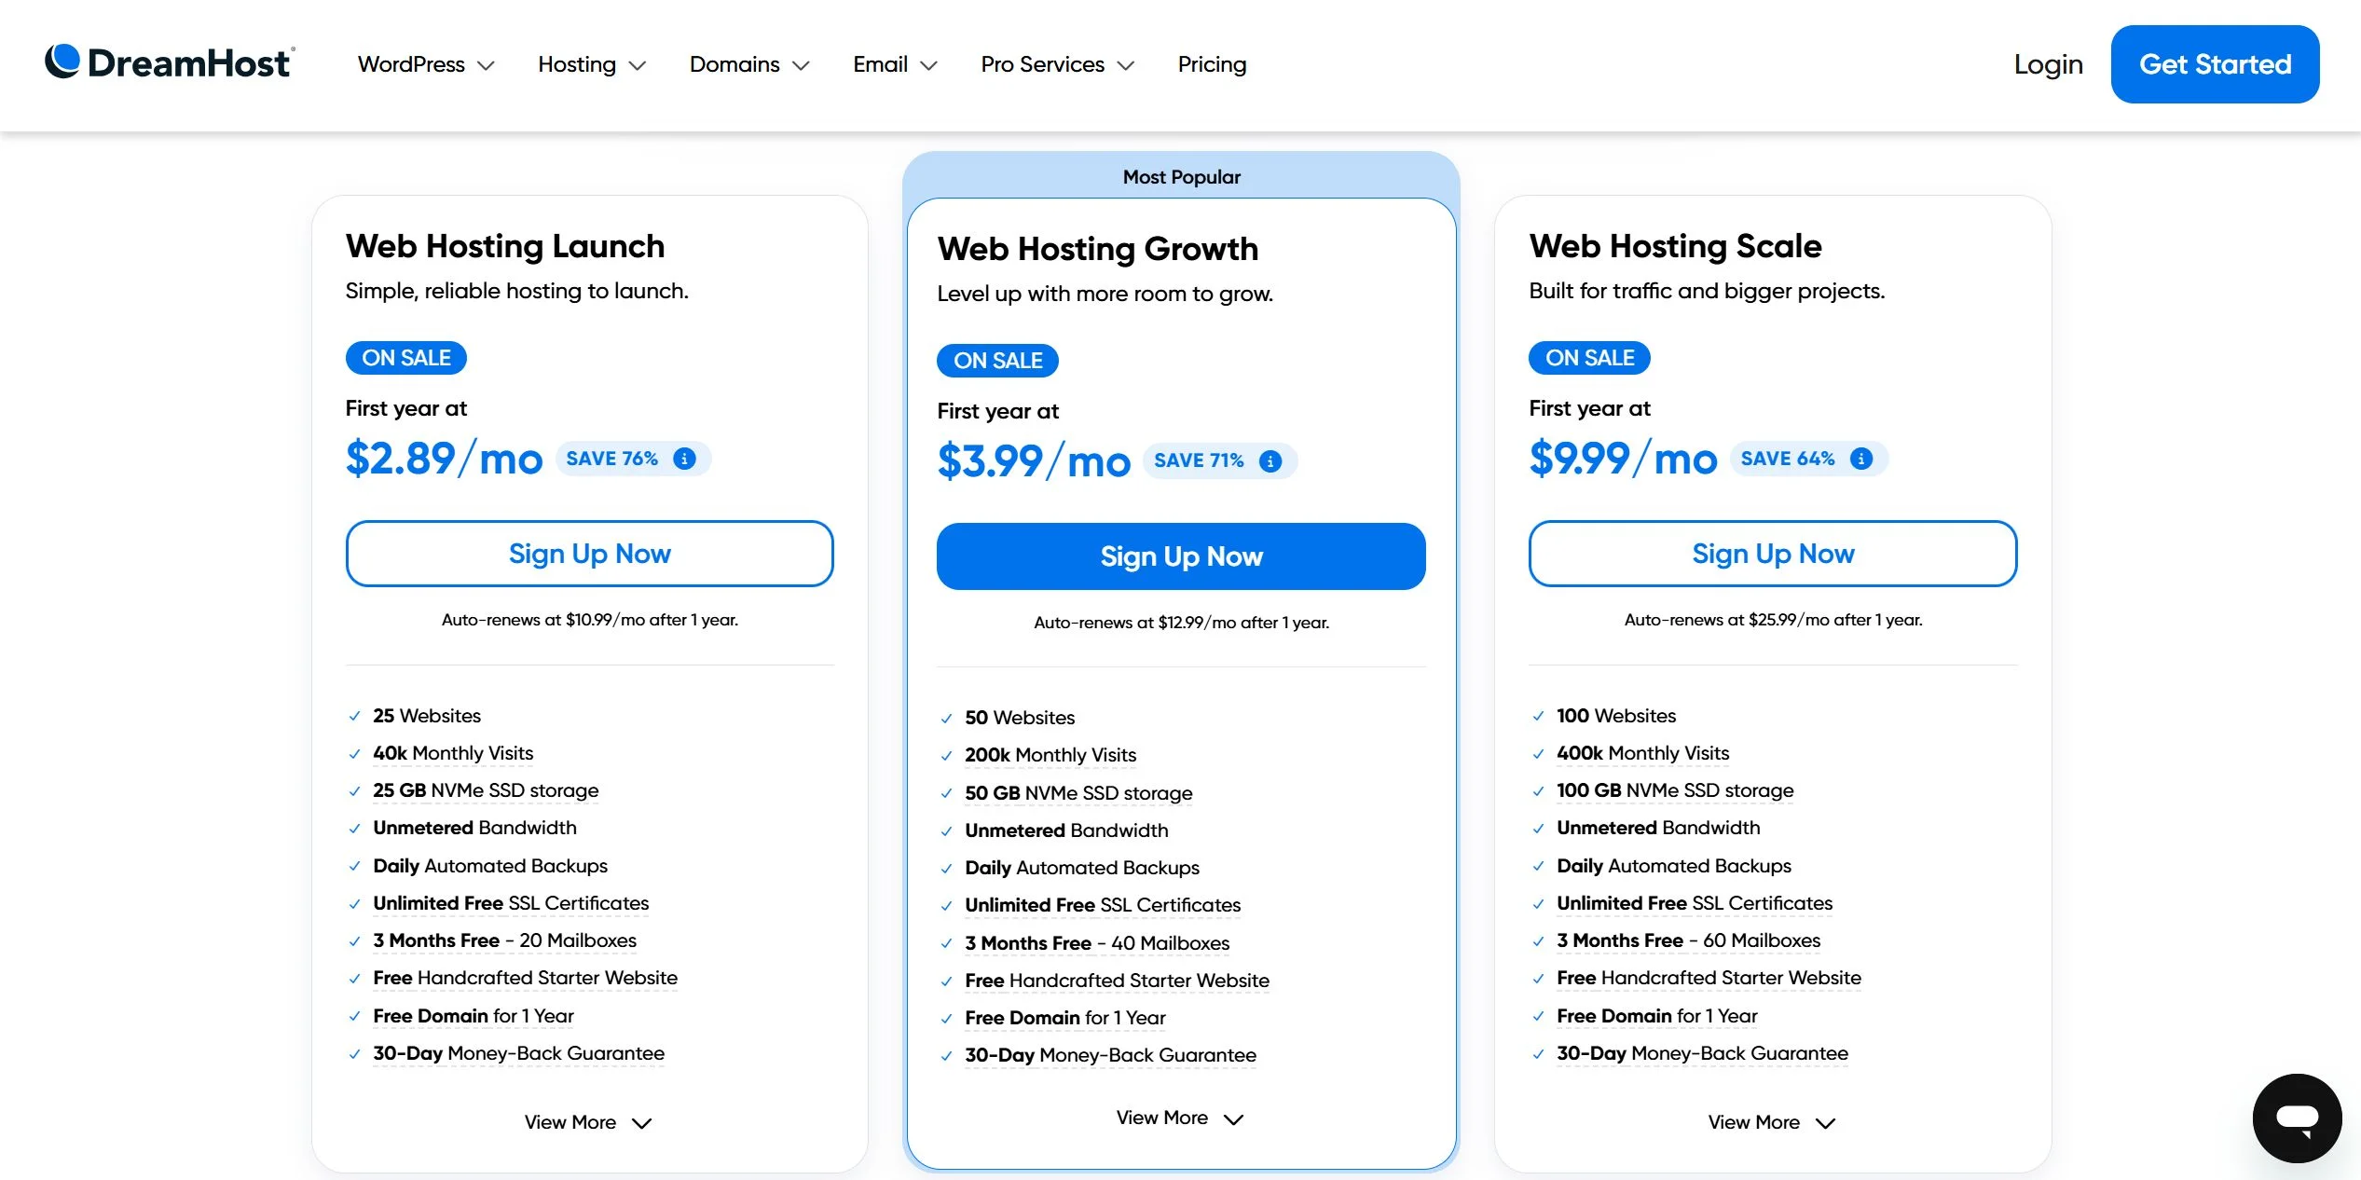2361x1180 pixels.
Task: Click the Login link
Action: 2048,63
